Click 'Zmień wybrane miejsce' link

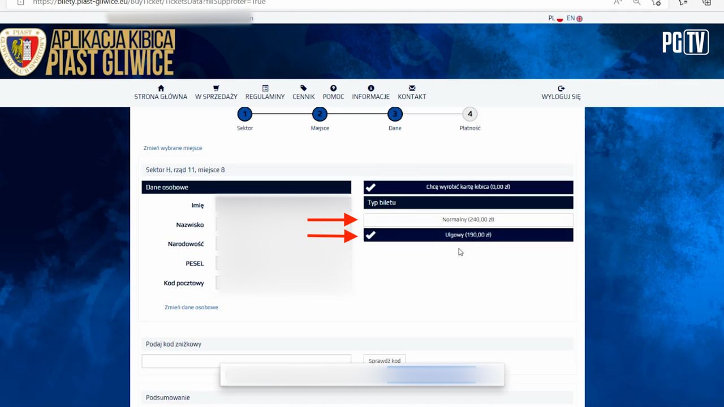tap(173, 148)
